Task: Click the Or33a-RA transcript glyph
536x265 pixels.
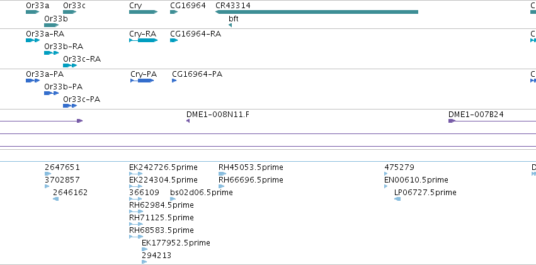Action: coord(33,40)
